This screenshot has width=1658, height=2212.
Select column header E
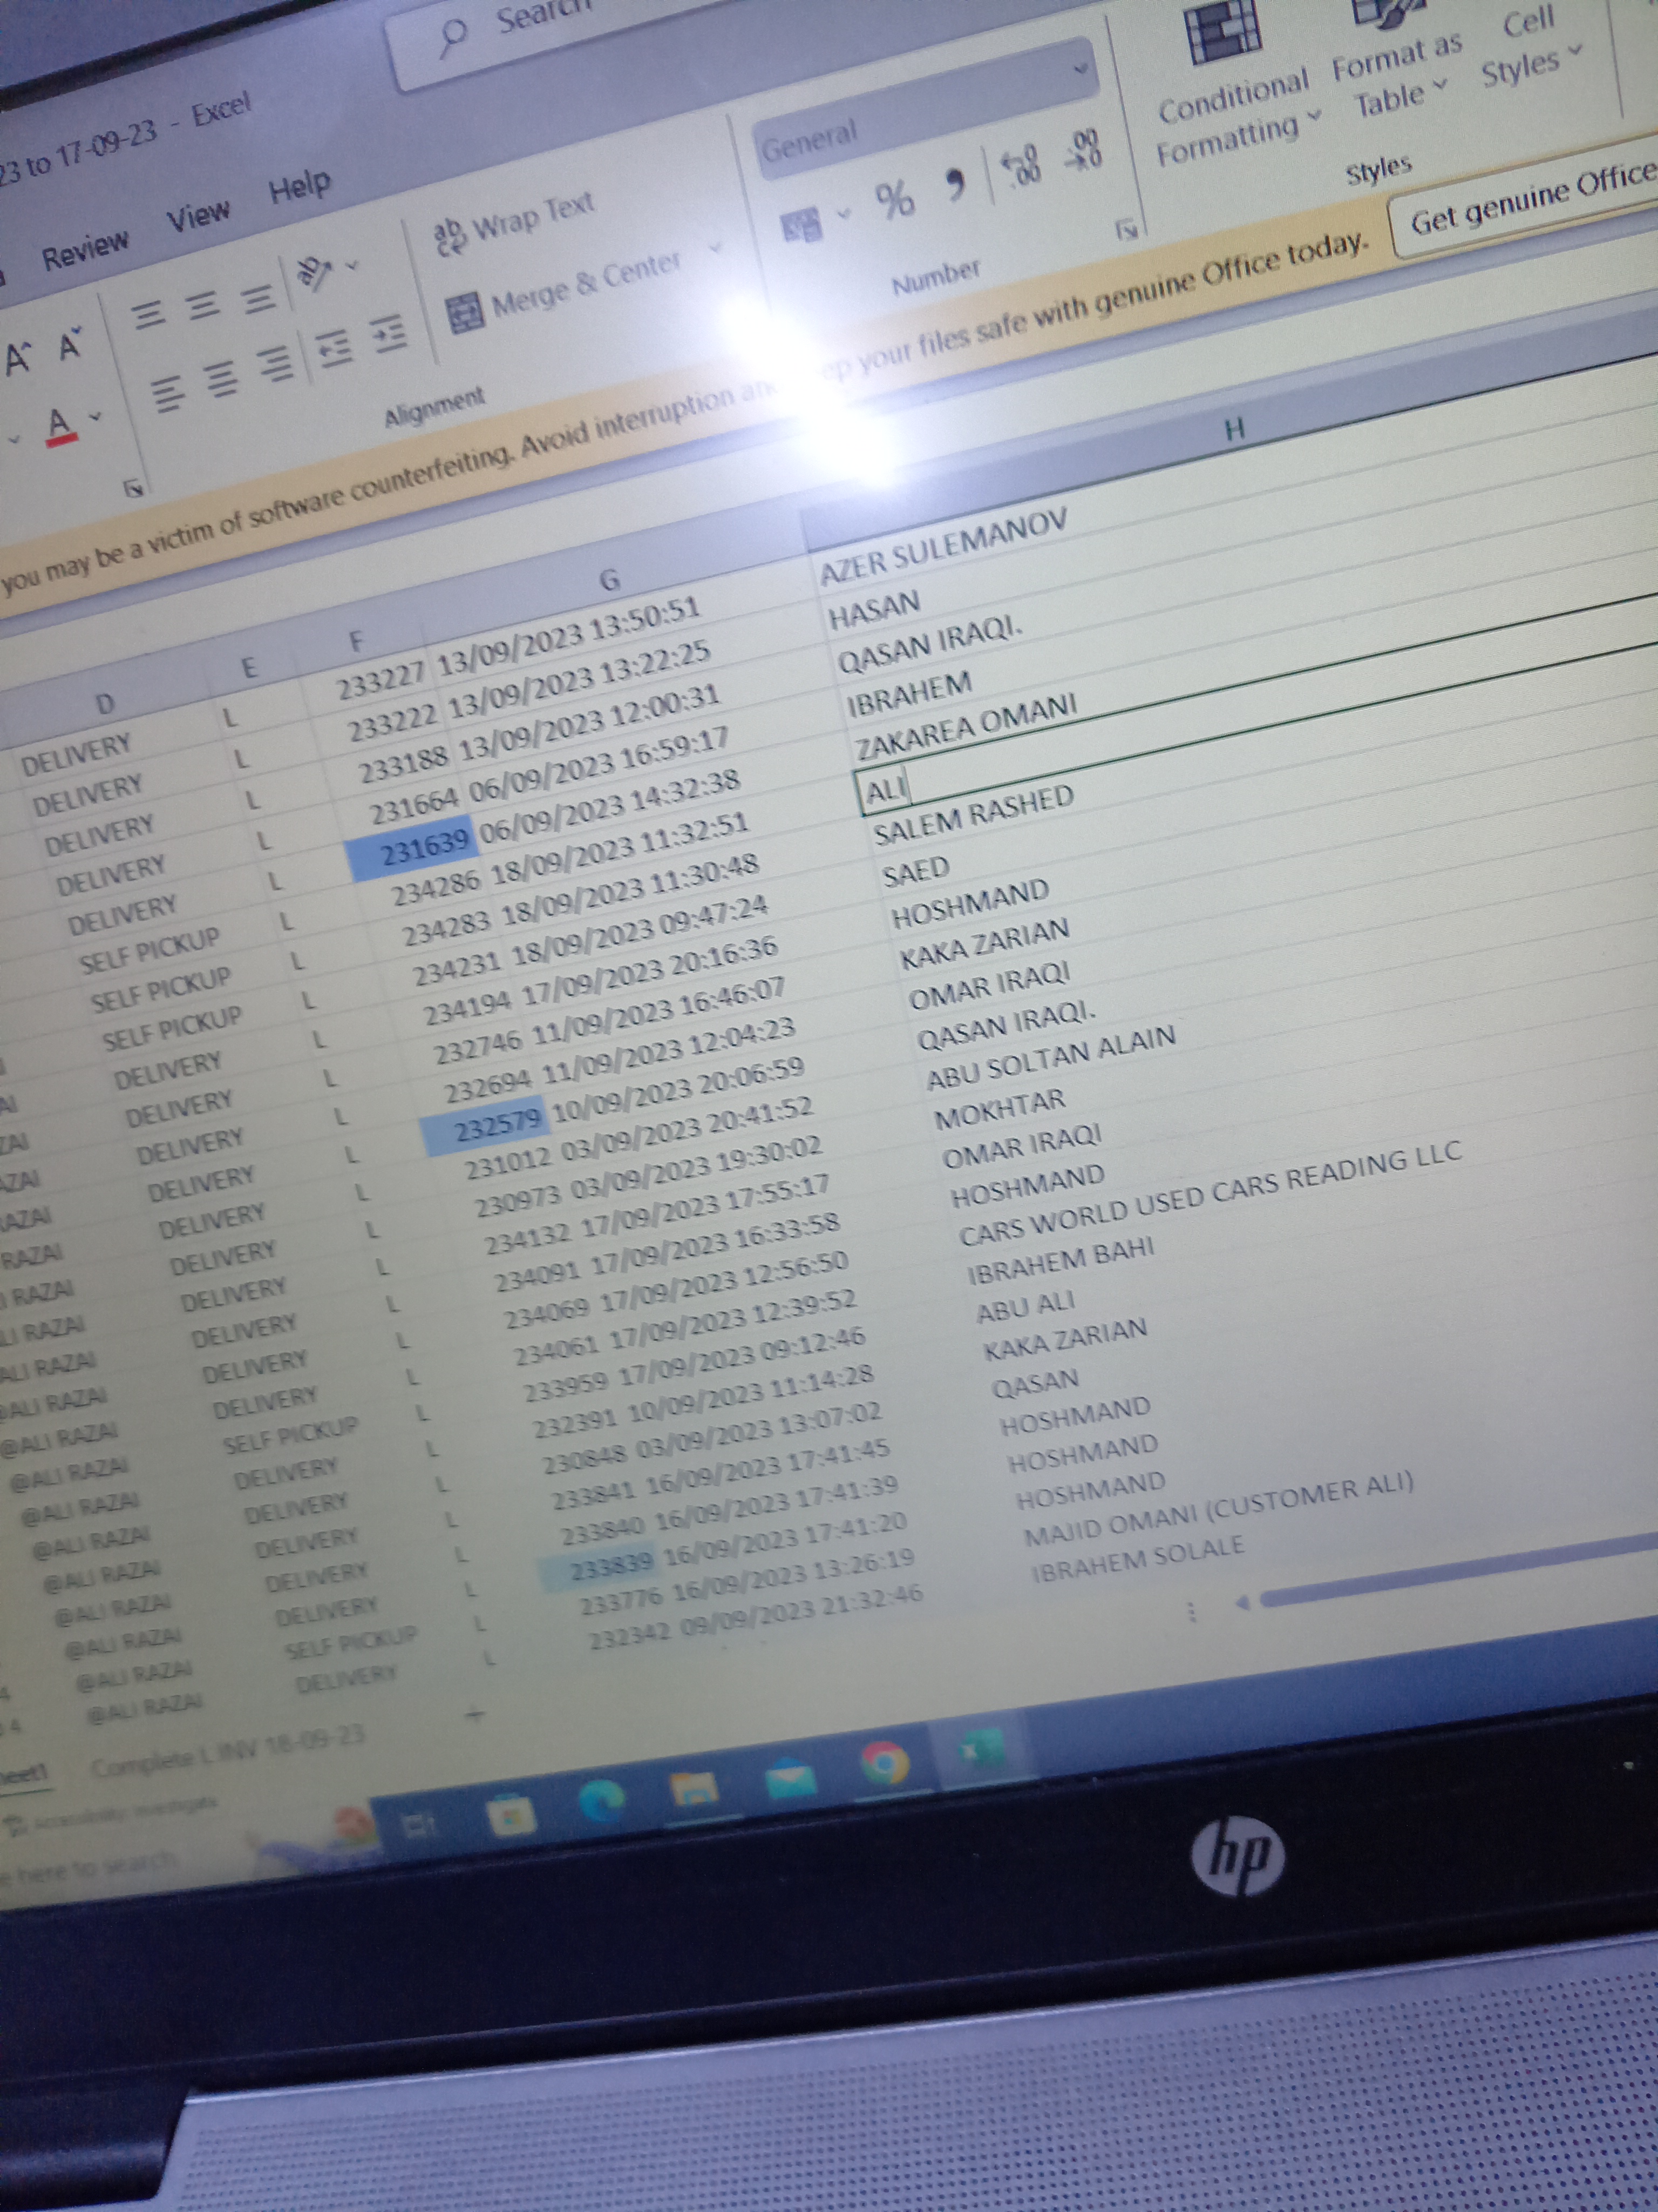[x=249, y=668]
